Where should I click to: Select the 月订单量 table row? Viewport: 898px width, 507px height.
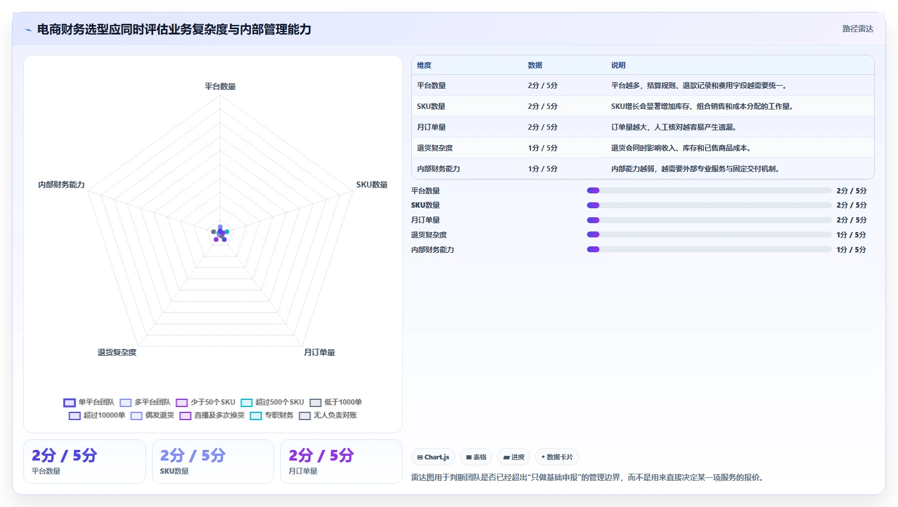[642, 127]
